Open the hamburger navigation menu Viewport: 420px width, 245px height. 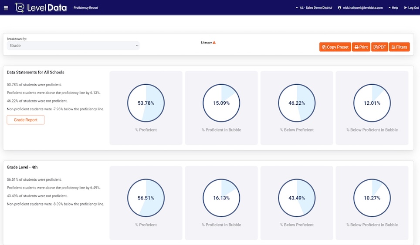click(6, 8)
